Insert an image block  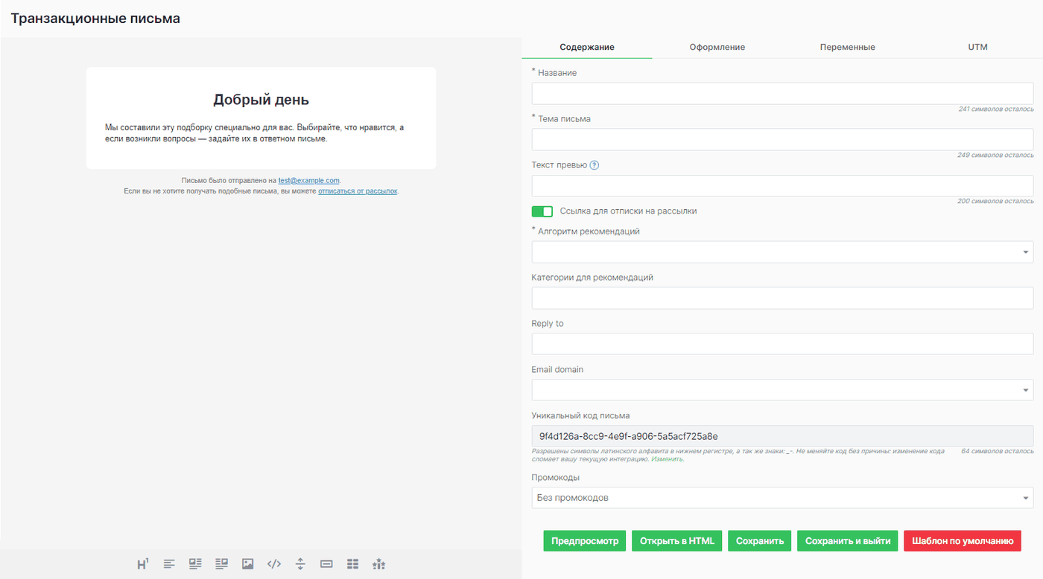248,564
